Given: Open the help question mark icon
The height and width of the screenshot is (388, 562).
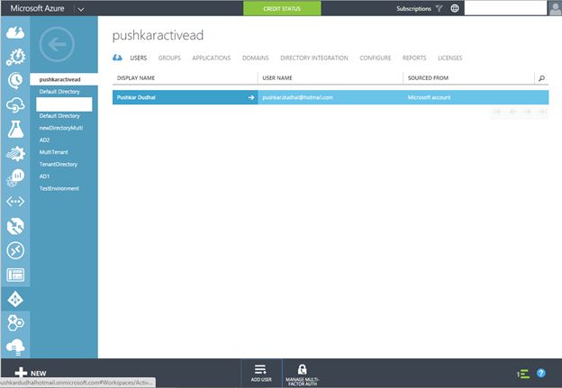Looking at the screenshot, I should pyautogui.click(x=541, y=374).
